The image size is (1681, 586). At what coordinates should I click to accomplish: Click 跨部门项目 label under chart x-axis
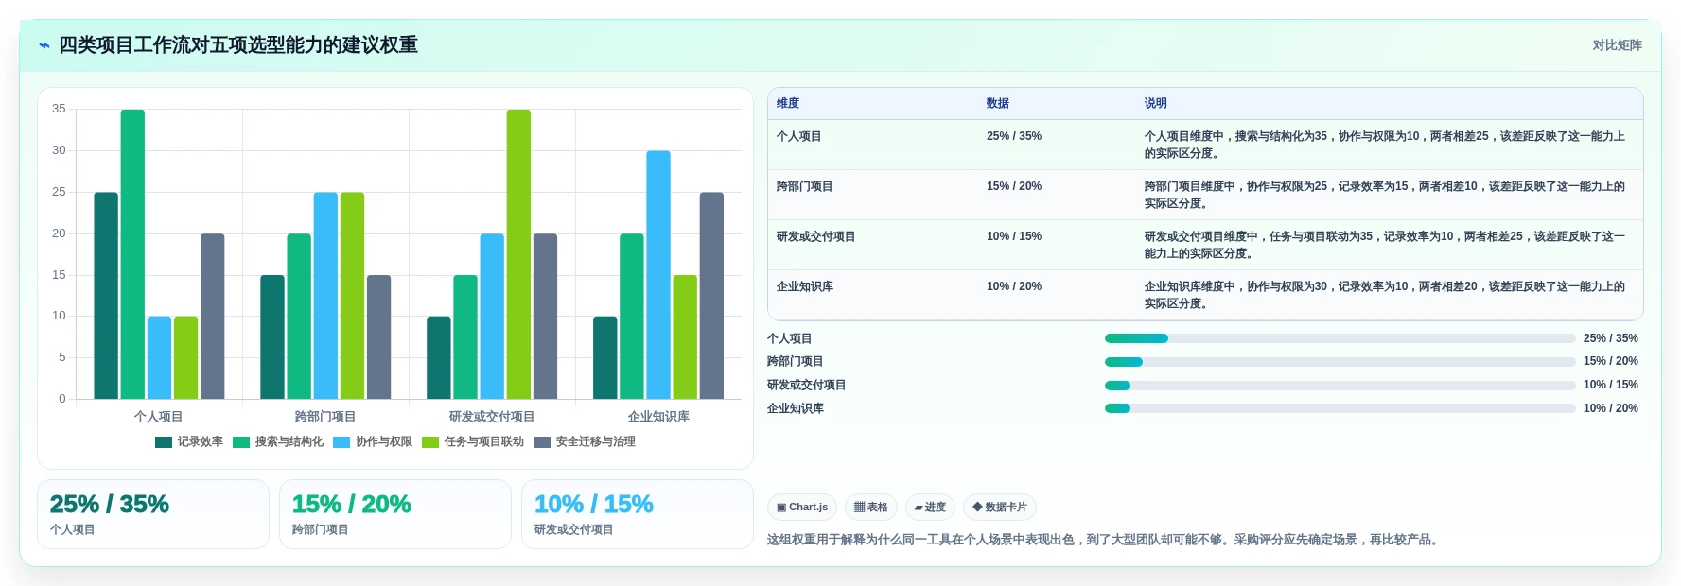325,417
